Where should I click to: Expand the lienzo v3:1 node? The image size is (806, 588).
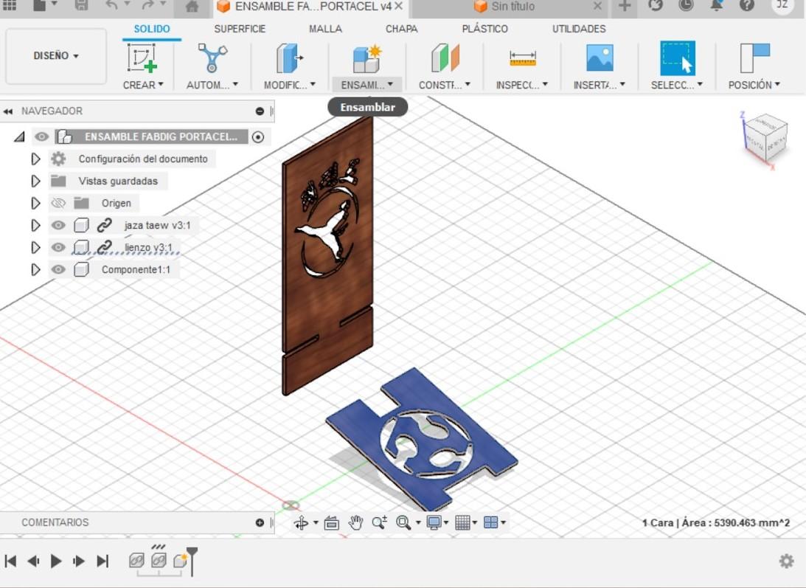point(35,247)
